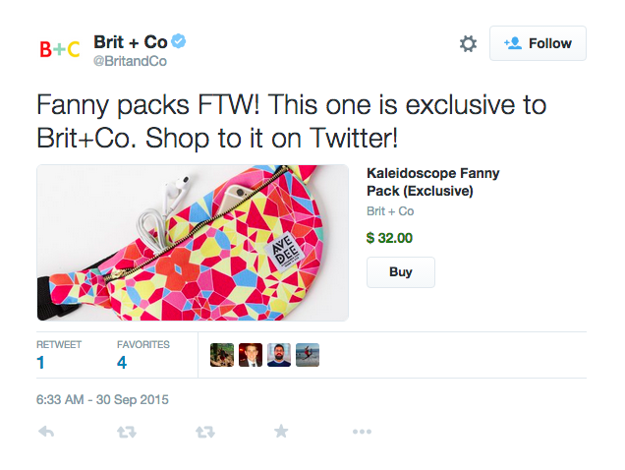Open the Brit + Co account name
The width and height of the screenshot is (625, 470).
(130, 41)
